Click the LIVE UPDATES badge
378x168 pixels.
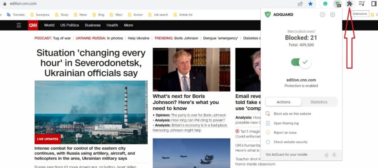point(48,139)
